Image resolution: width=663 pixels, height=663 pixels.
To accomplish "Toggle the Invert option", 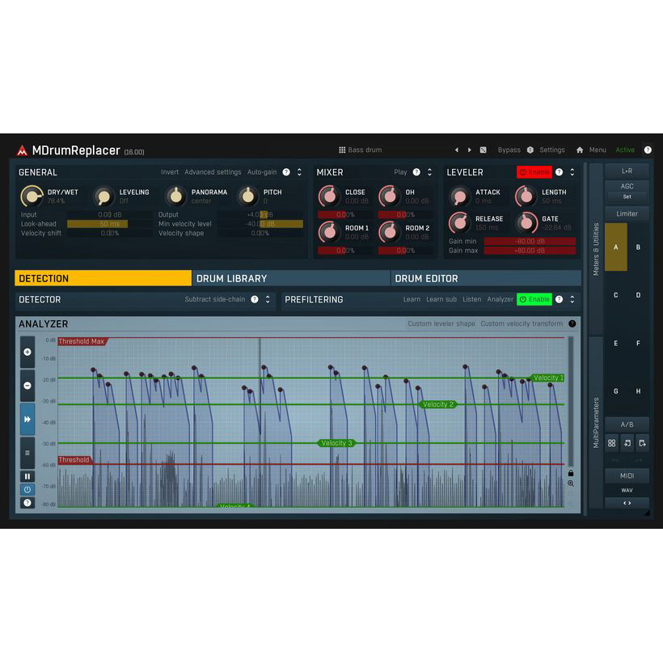I will 170,172.
